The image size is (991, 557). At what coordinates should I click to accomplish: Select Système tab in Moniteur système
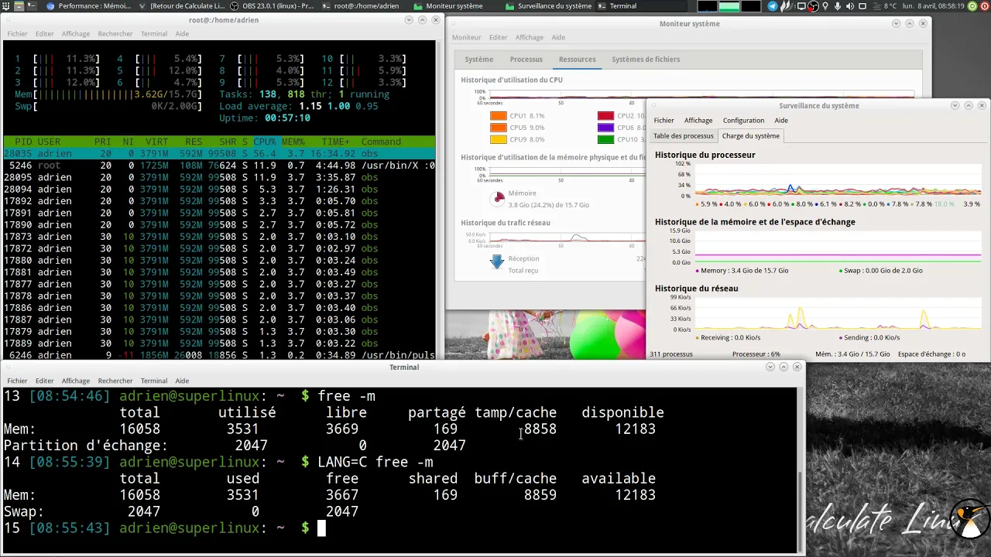pyautogui.click(x=479, y=60)
